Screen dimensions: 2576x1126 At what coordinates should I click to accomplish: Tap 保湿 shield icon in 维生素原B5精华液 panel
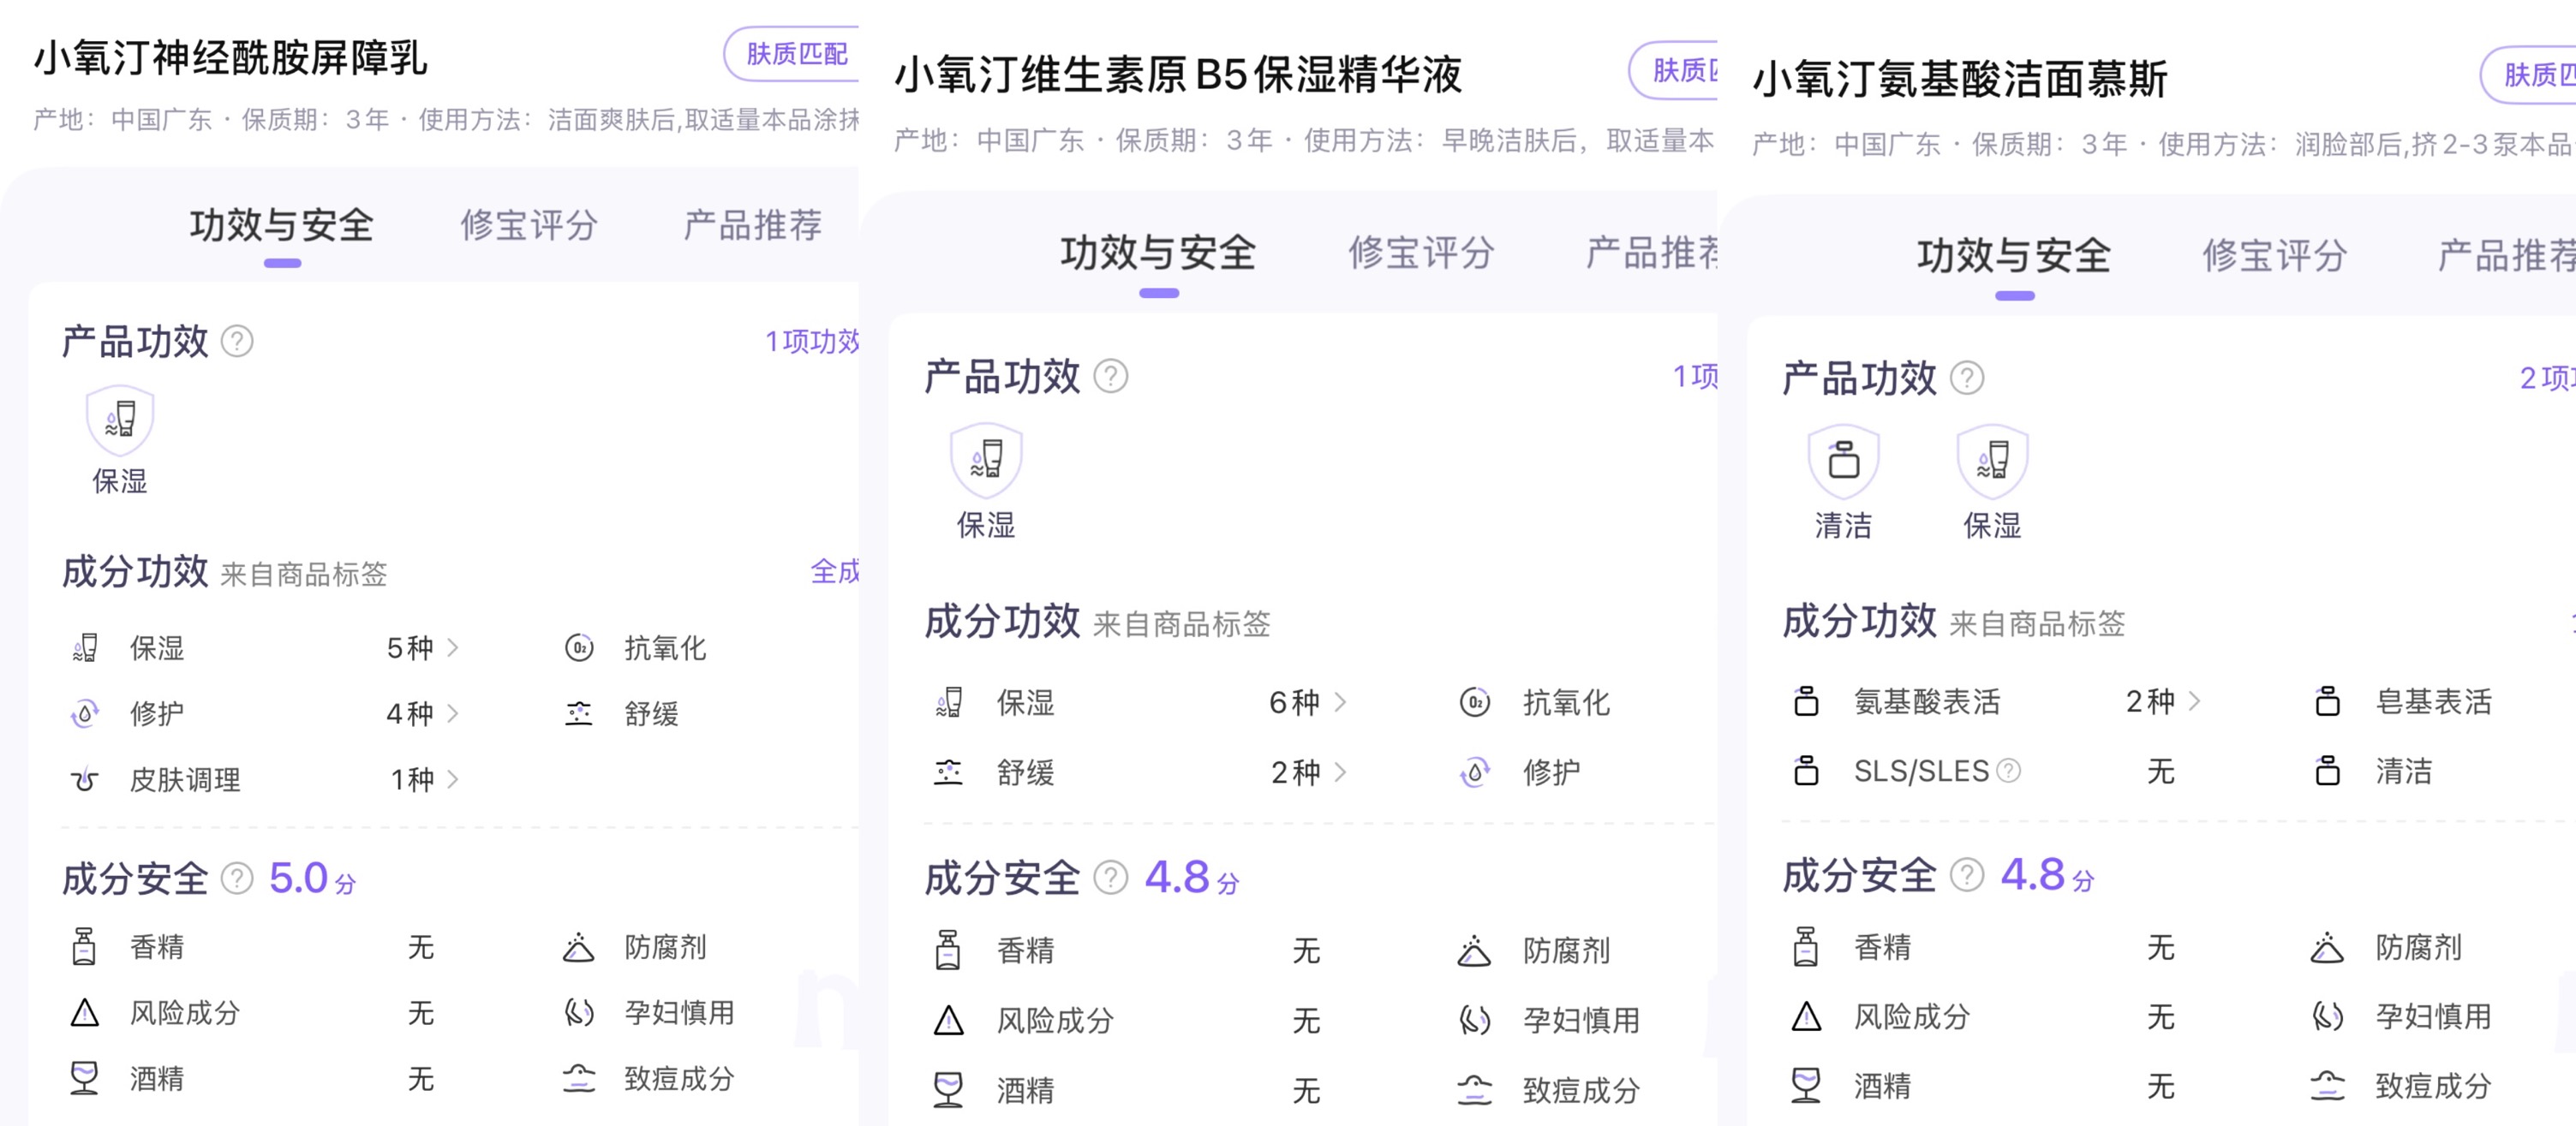pyautogui.click(x=986, y=460)
